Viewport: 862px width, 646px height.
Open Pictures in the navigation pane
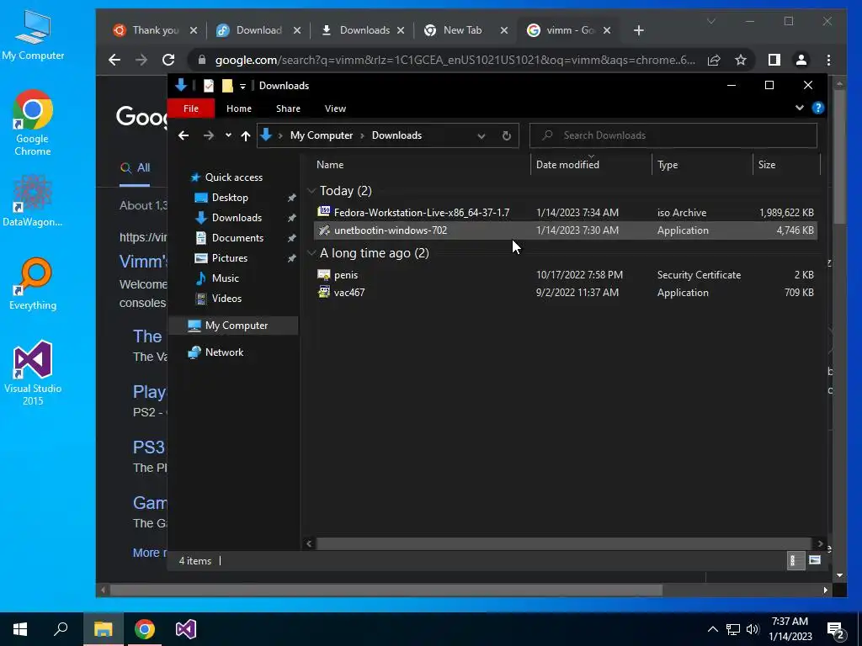pos(229,257)
